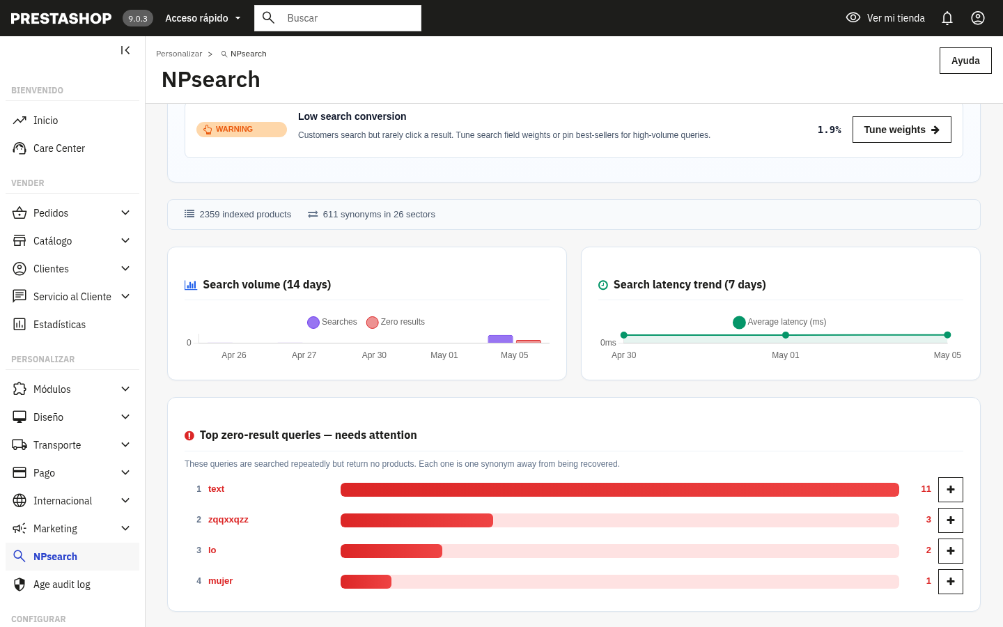
Task: Click the Inicio trending icon
Action: 20,121
